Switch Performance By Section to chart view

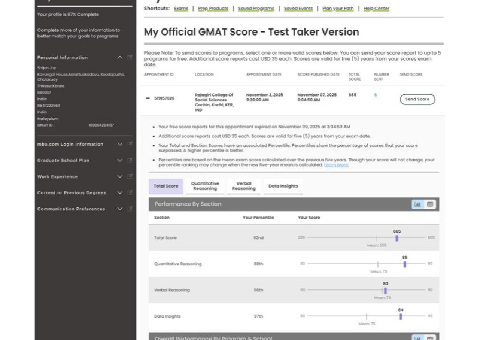tap(418, 204)
